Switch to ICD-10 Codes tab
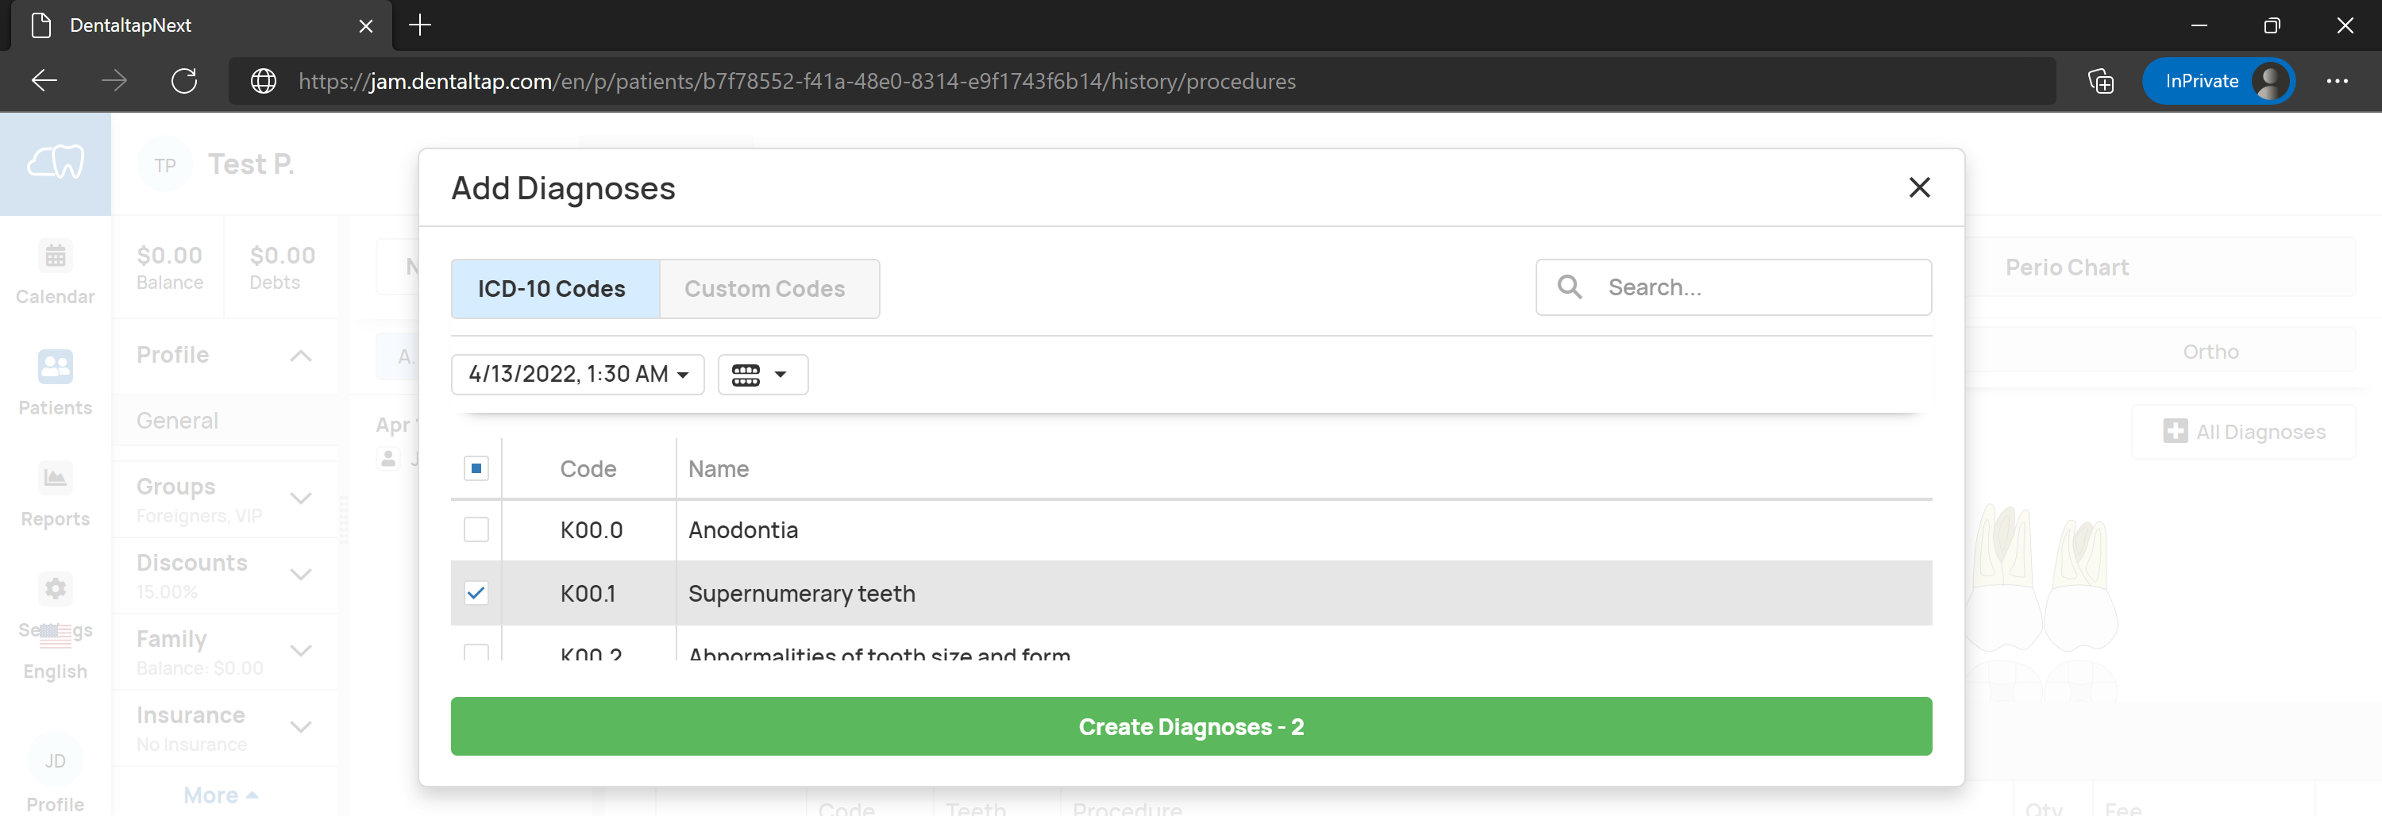Viewport: 2382px width, 816px height. [x=555, y=288]
